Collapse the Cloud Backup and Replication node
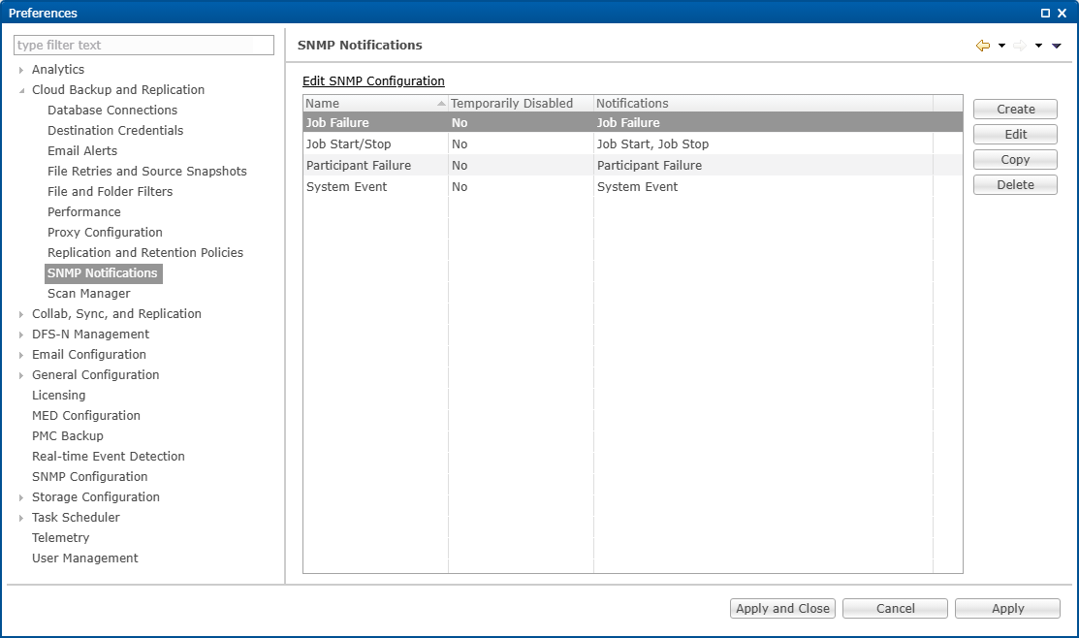The image size is (1079, 638). click(21, 90)
